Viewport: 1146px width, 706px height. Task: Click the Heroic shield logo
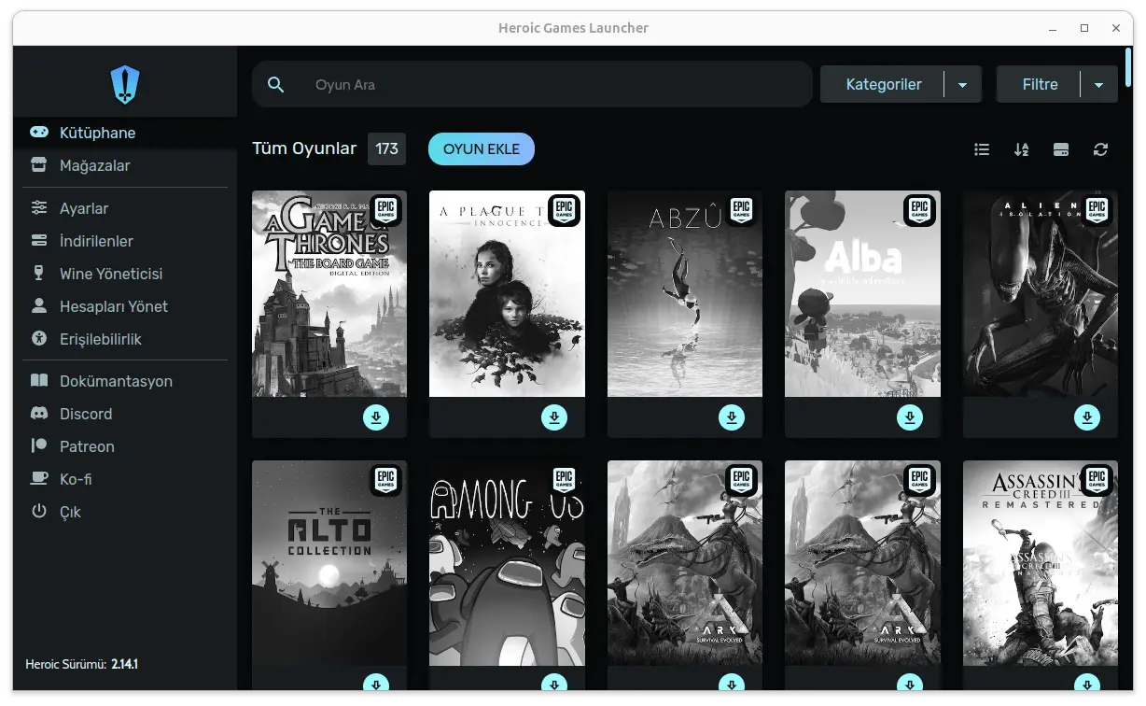125,86
